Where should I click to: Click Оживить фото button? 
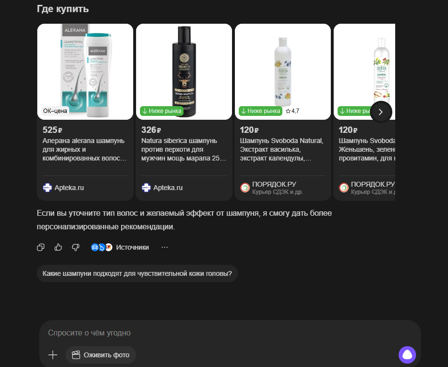click(x=101, y=355)
